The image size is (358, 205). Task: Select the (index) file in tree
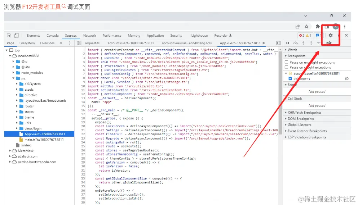click(x=26, y=145)
